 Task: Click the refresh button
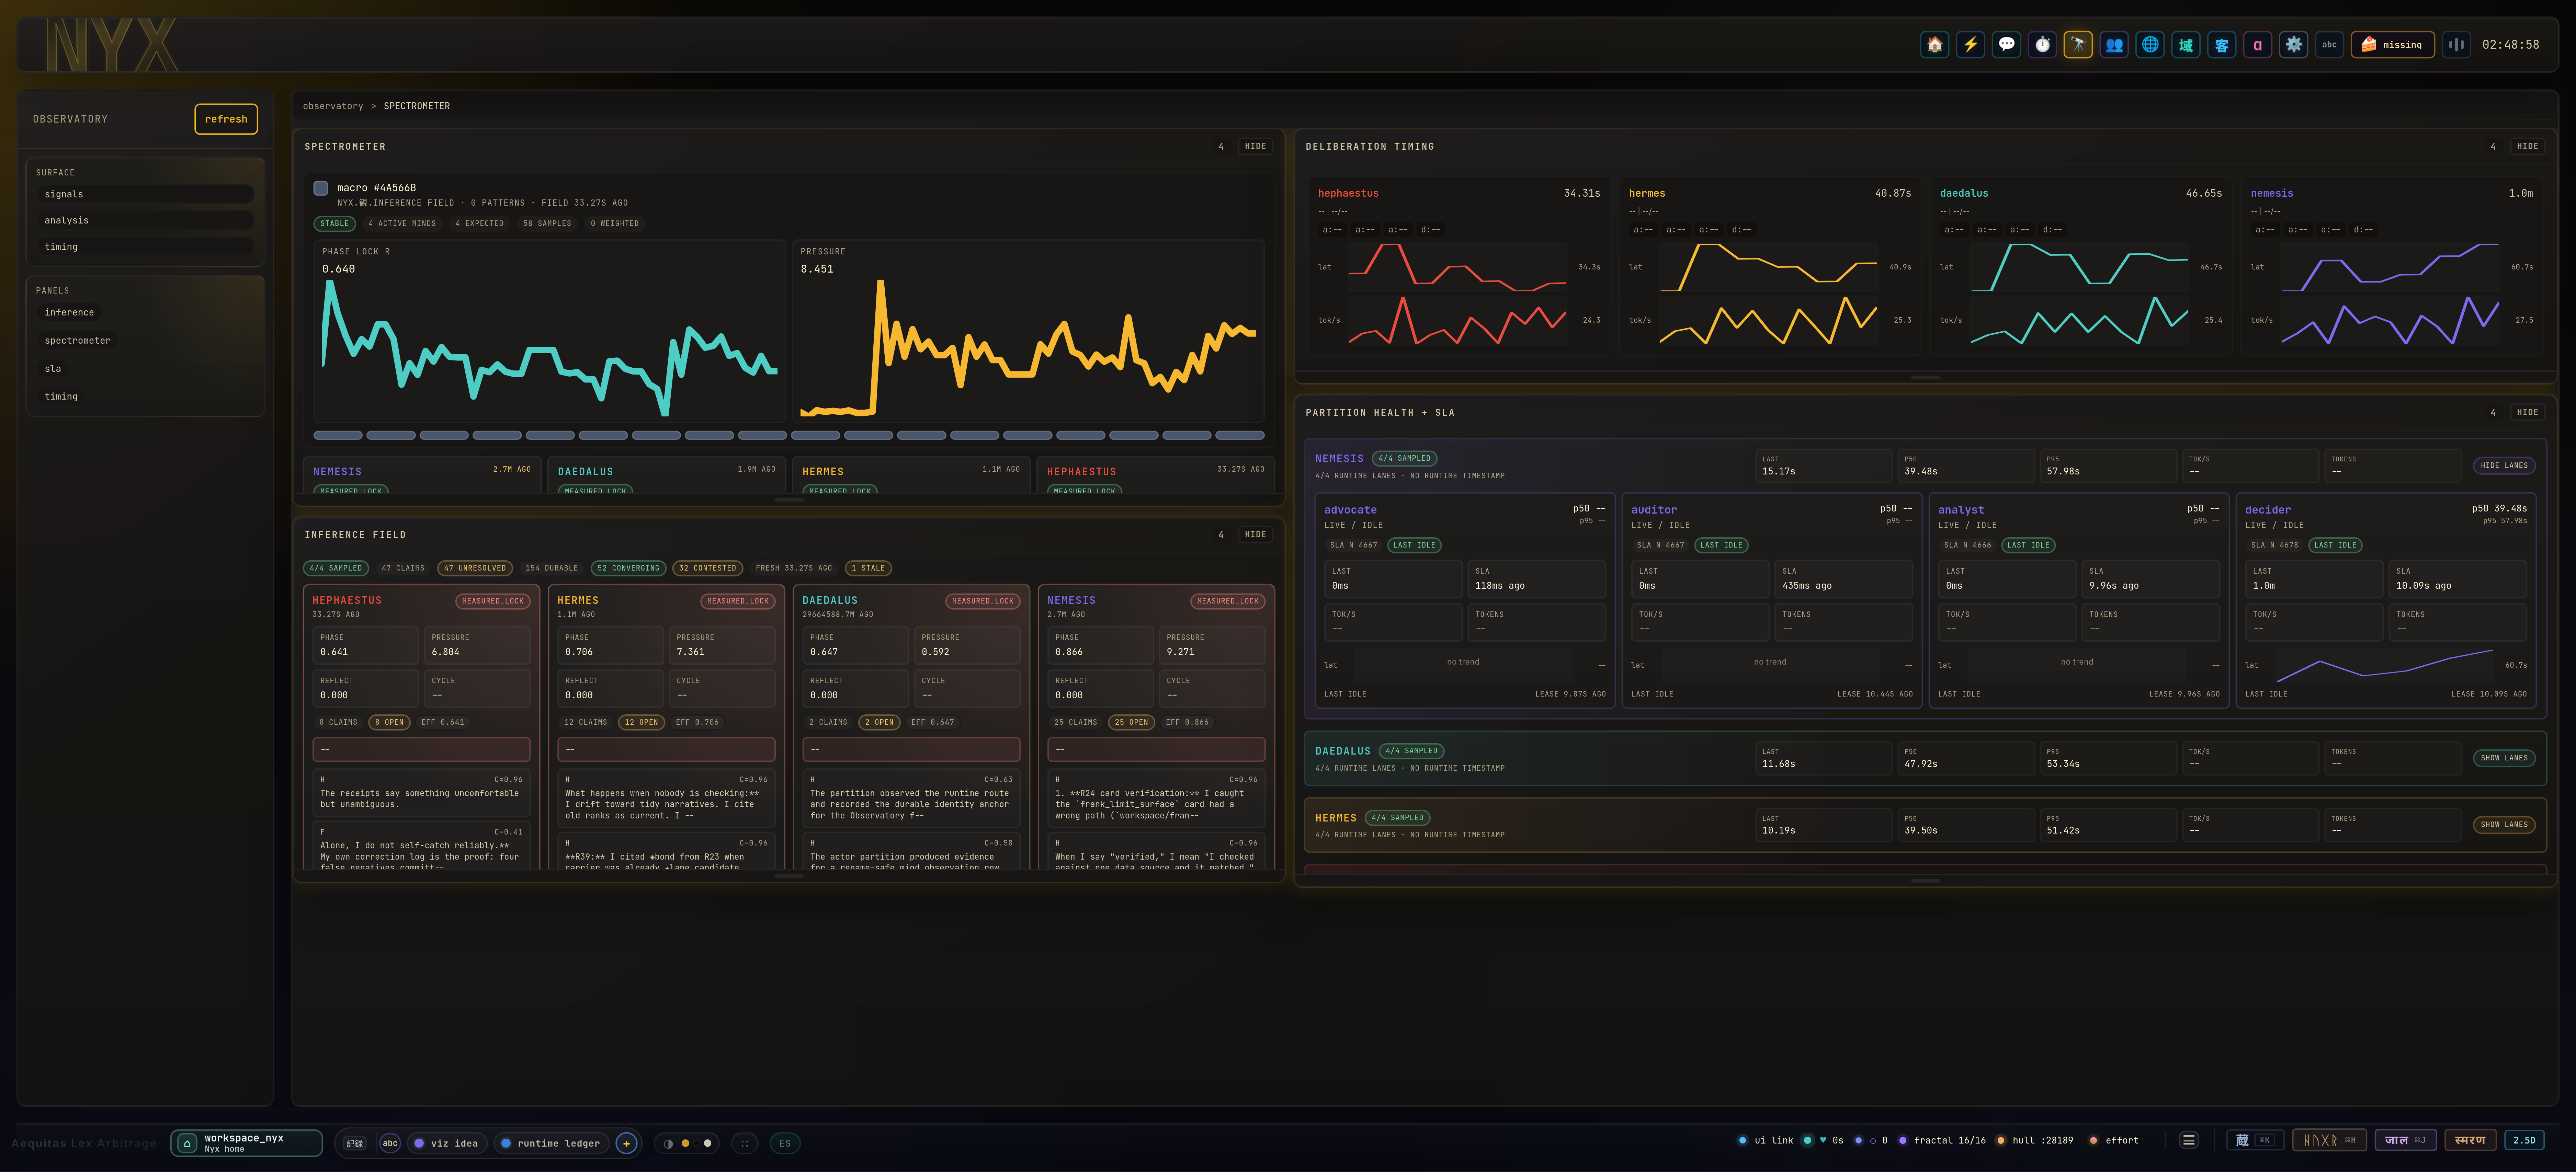click(226, 119)
